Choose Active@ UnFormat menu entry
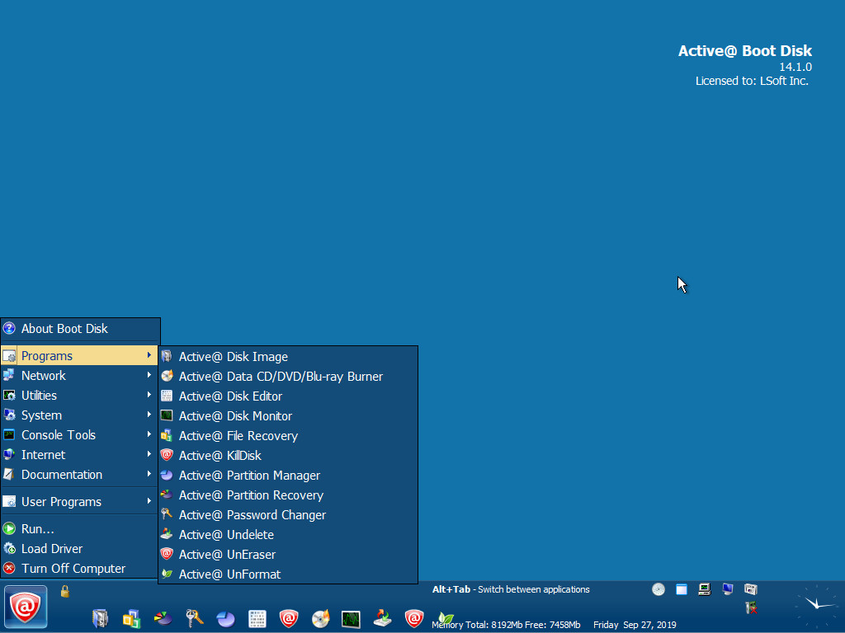Image resolution: width=845 pixels, height=633 pixels. (288, 574)
